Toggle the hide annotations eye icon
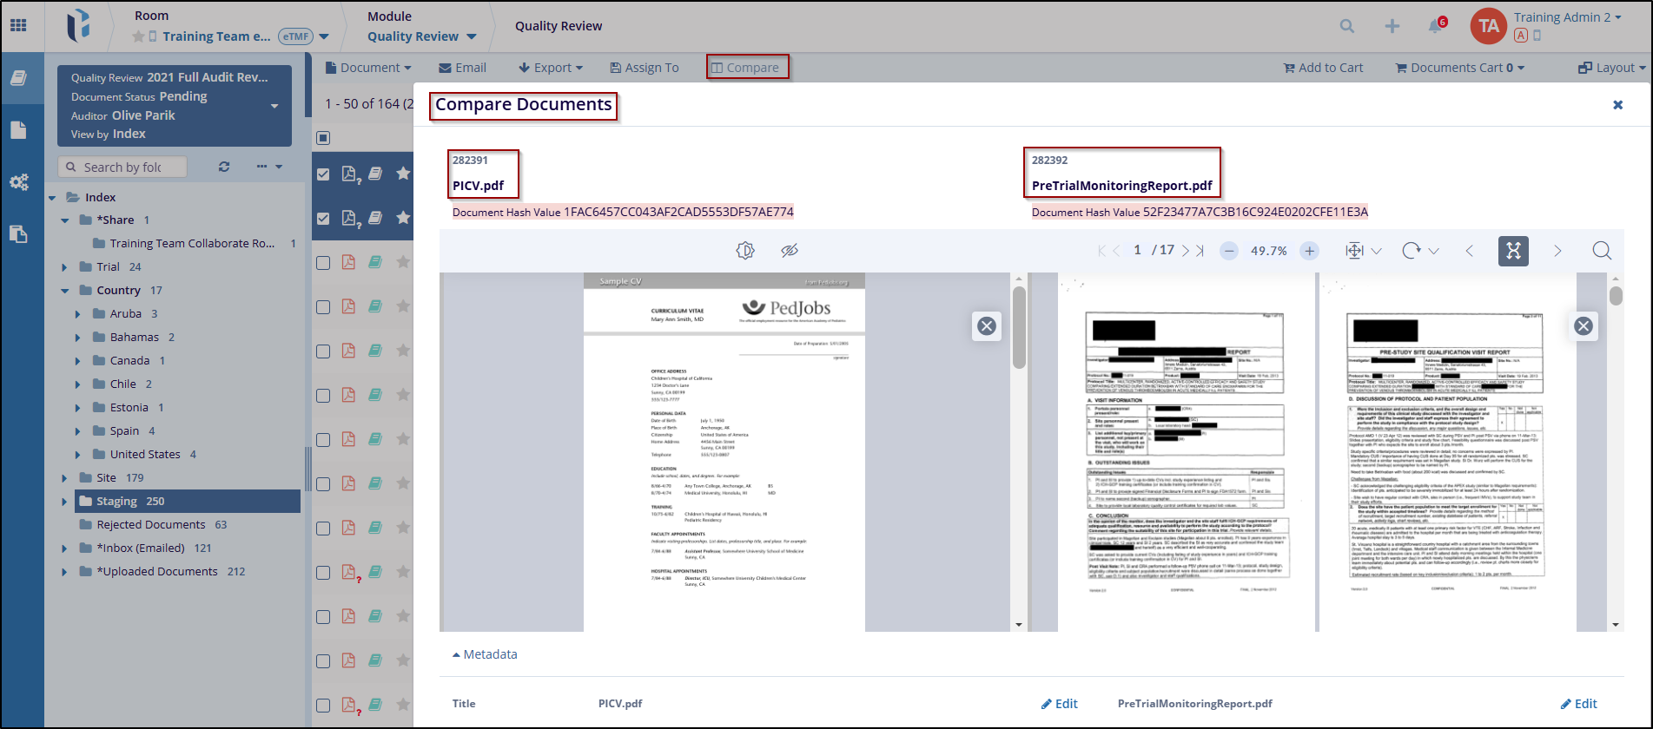 (789, 251)
